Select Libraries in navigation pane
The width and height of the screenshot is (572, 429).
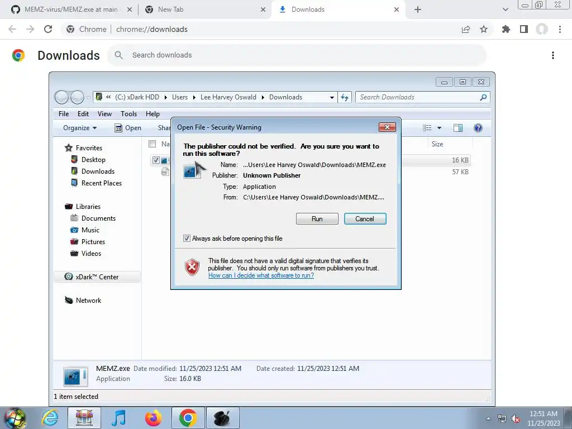point(83,207)
